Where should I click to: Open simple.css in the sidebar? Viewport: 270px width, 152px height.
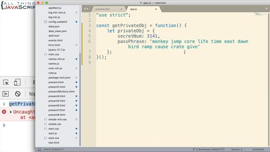(x=54, y=124)
